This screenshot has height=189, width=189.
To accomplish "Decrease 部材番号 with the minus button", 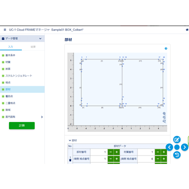I will click(111, 152).
